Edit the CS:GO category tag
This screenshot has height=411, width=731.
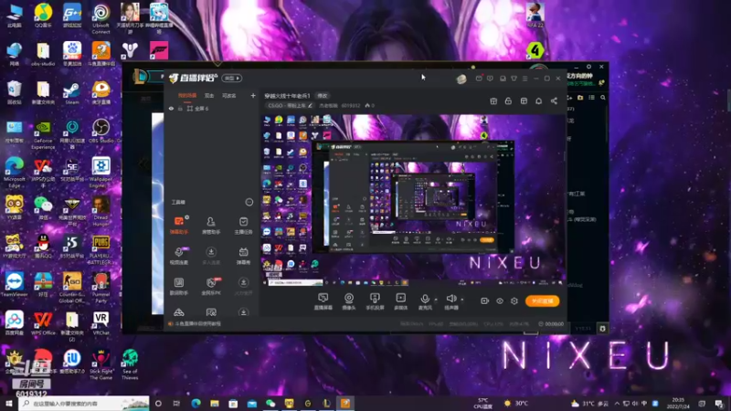[x=290, y=106]
